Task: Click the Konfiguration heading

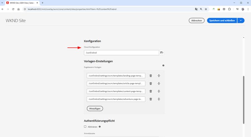Action: point(92,41)
